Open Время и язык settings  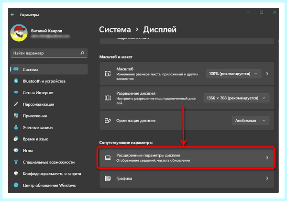[x=49, y=139]
